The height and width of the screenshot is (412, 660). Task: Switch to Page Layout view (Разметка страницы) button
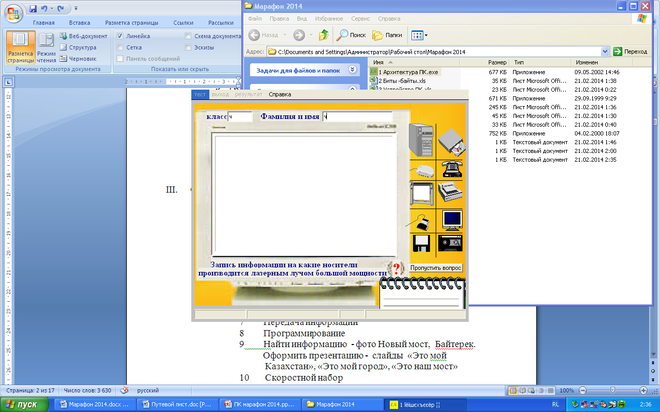(21, 48)
